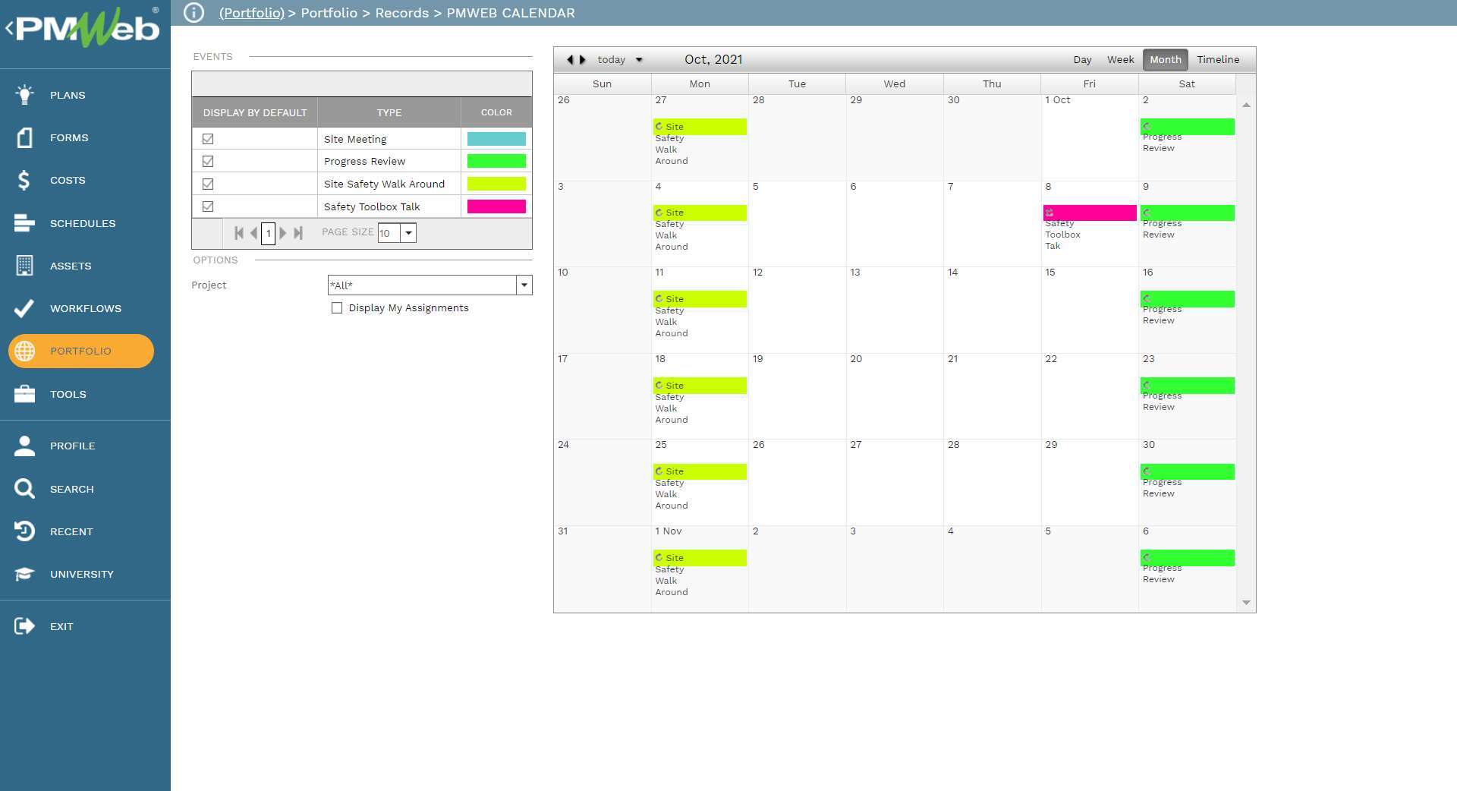Click the Site Safety Walk Around yellow swatch
Viewport: 1457px width, 791px height.
496,184
